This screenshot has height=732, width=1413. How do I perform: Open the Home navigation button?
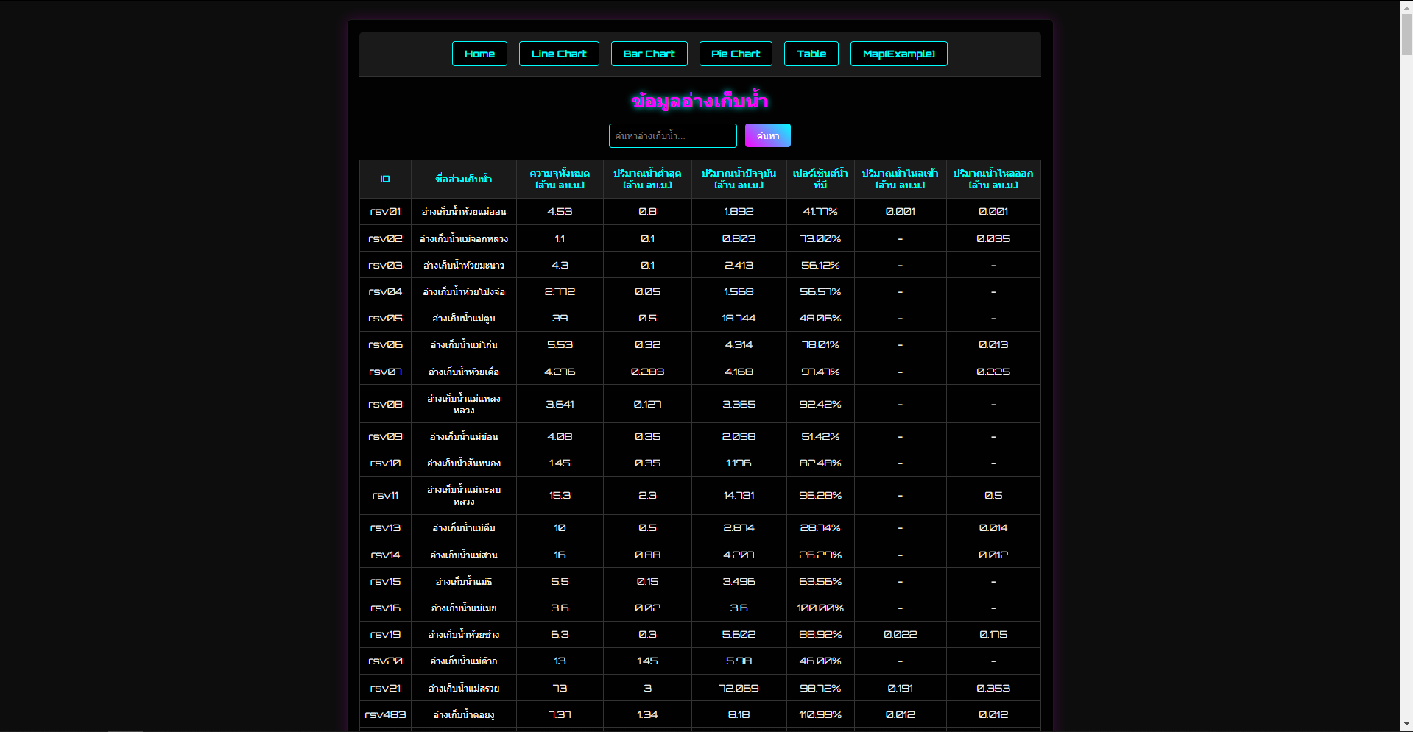click(x=479, y=54)
